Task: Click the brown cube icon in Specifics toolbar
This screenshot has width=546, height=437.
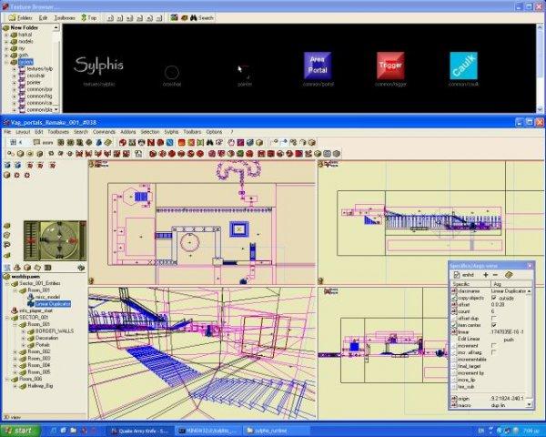Action: pyautogui.click(x=509, y=275)
